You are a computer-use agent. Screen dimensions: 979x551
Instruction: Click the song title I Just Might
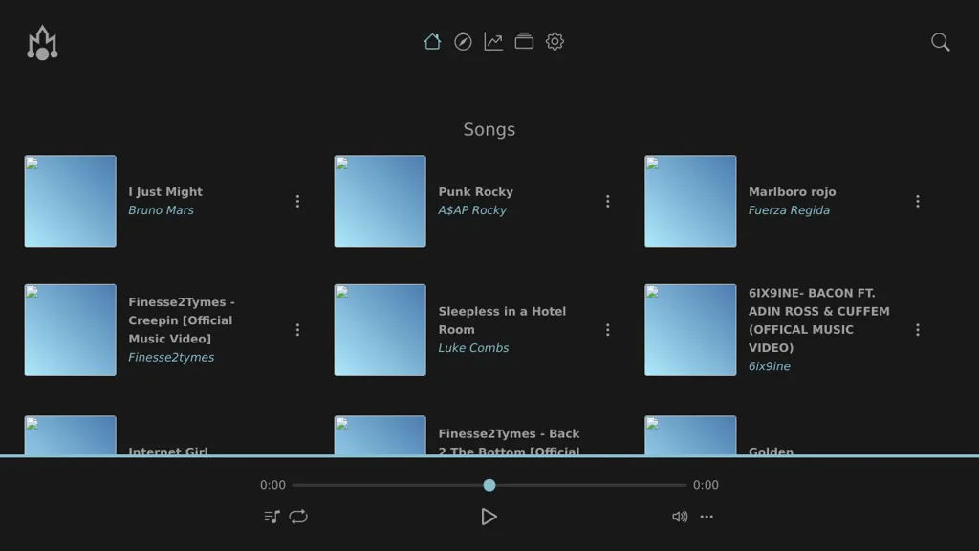point(165,191)
